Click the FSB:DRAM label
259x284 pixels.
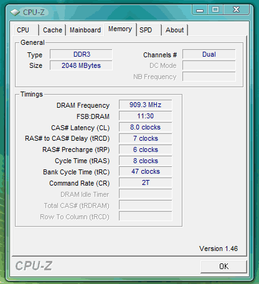coord(93,116)
